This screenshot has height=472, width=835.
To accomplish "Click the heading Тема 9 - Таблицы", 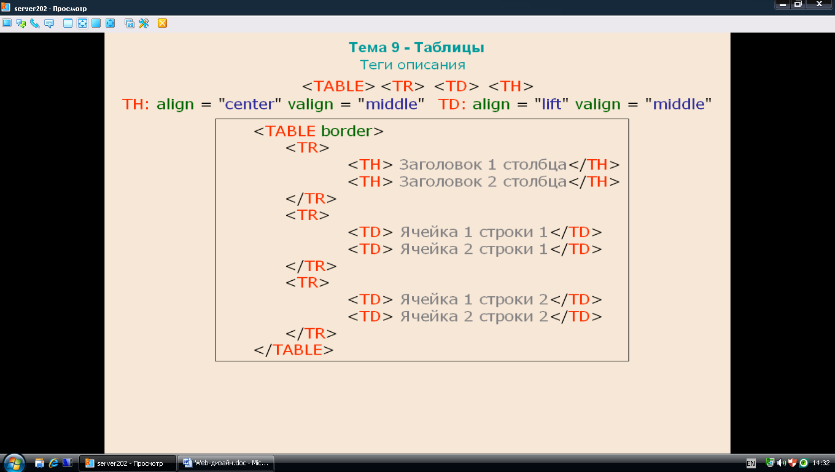I will point(417,47).
